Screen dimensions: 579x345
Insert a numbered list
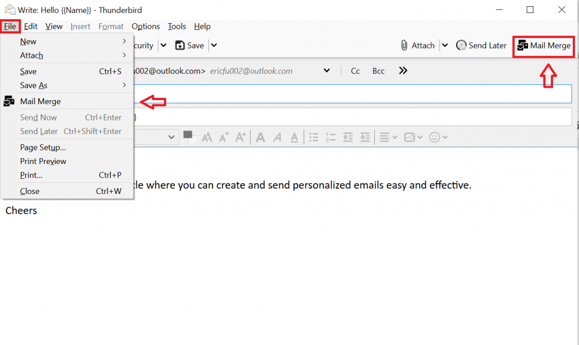(x=330, y=137)
